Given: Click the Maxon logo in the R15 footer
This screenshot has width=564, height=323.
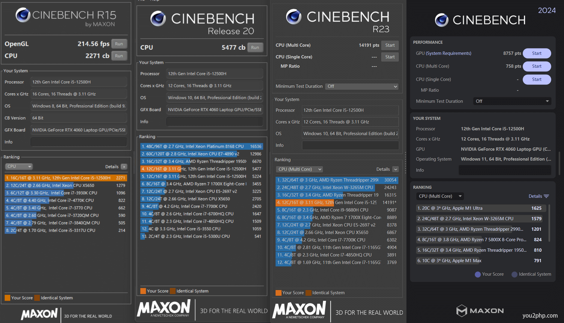Looking at the screenshot, I should [x=39, y=314].
